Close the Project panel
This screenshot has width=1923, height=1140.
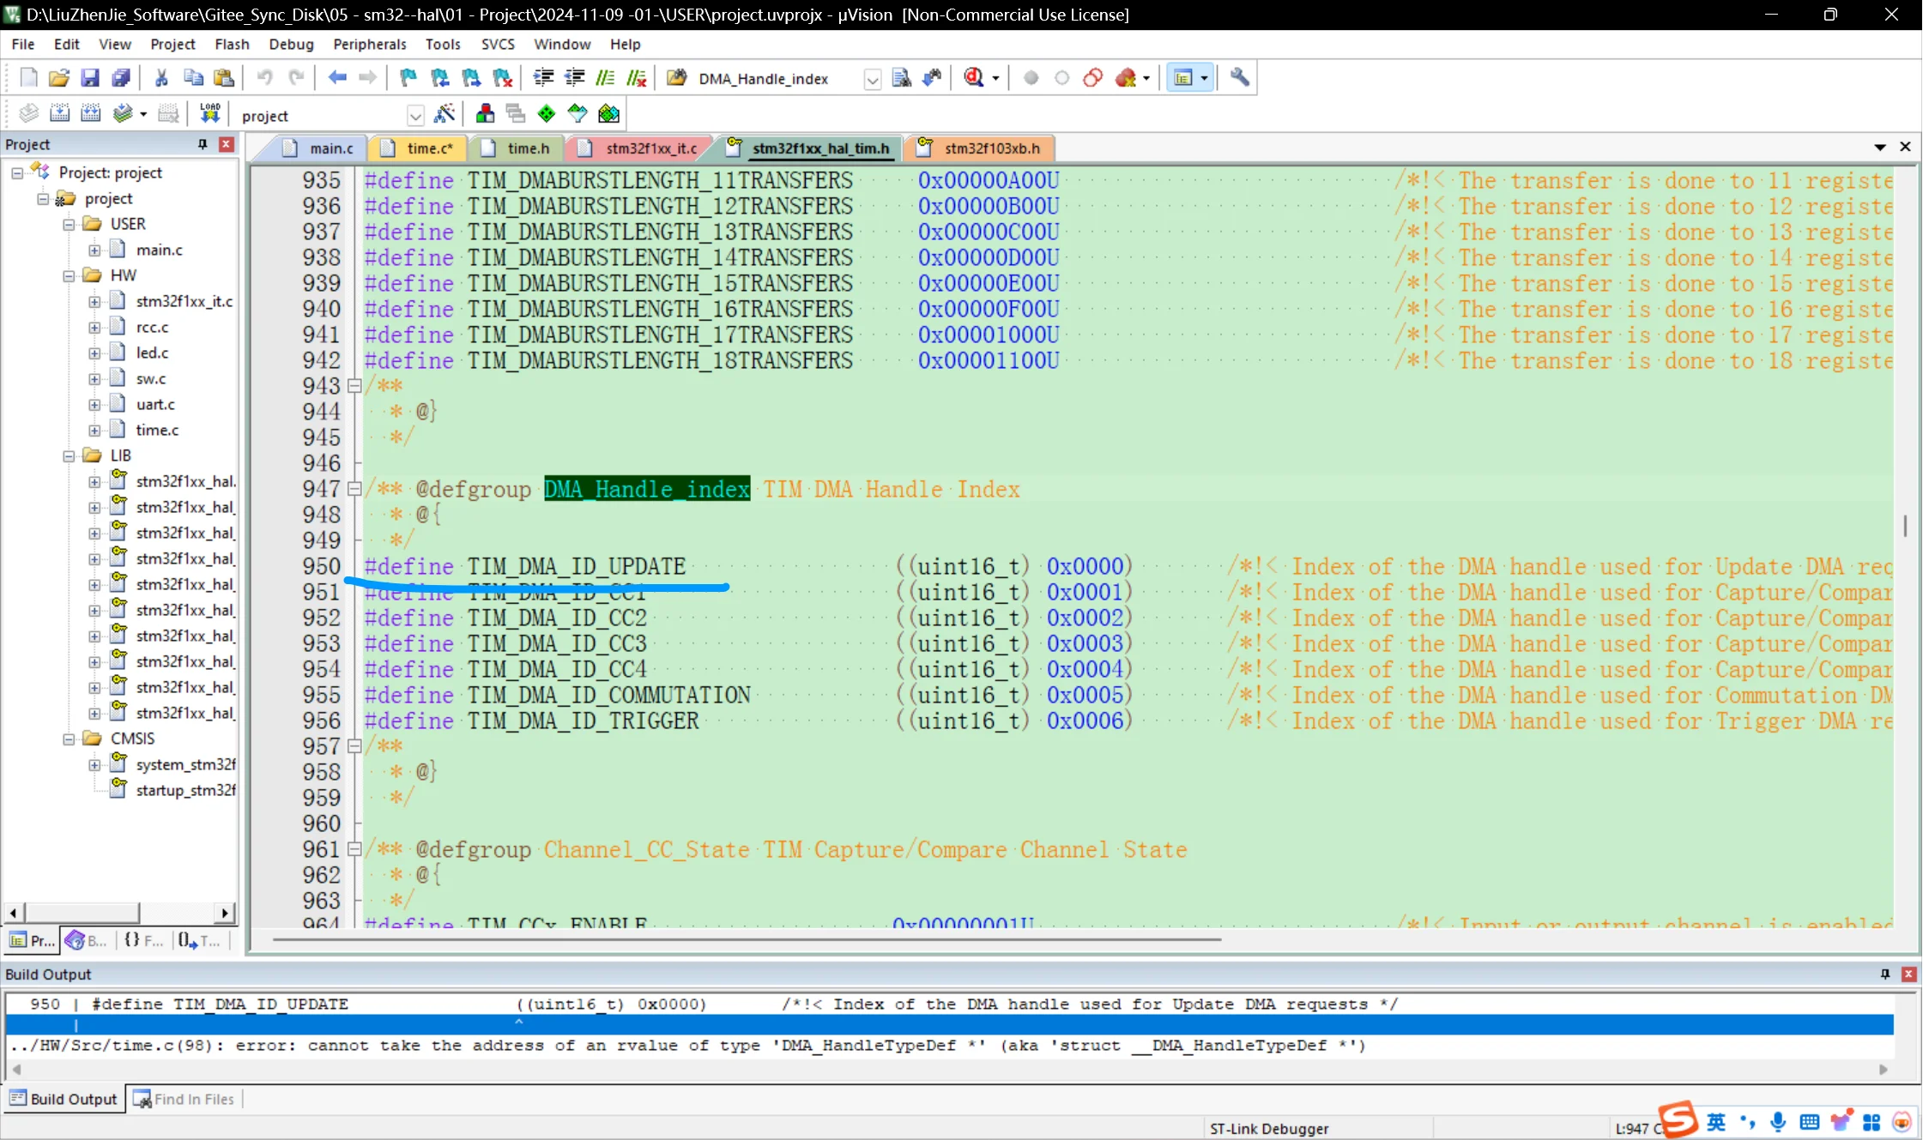227,144
